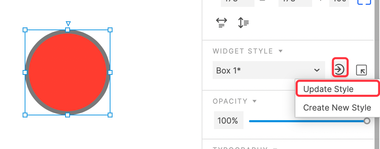The image size is (380, 149).
Task: Click the triangle marker above the circle
Action: coord(68,23)
